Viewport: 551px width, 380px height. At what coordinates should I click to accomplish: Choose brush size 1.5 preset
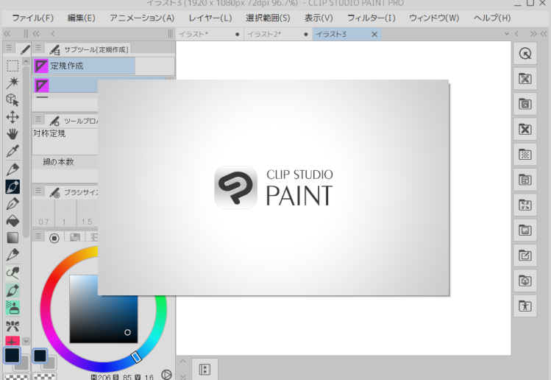87,214
